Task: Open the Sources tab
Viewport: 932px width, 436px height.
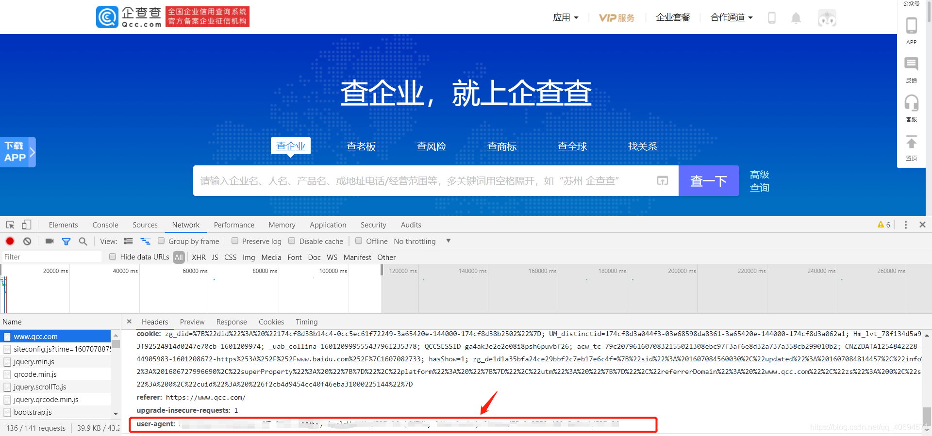Action: tap(145, 225)
